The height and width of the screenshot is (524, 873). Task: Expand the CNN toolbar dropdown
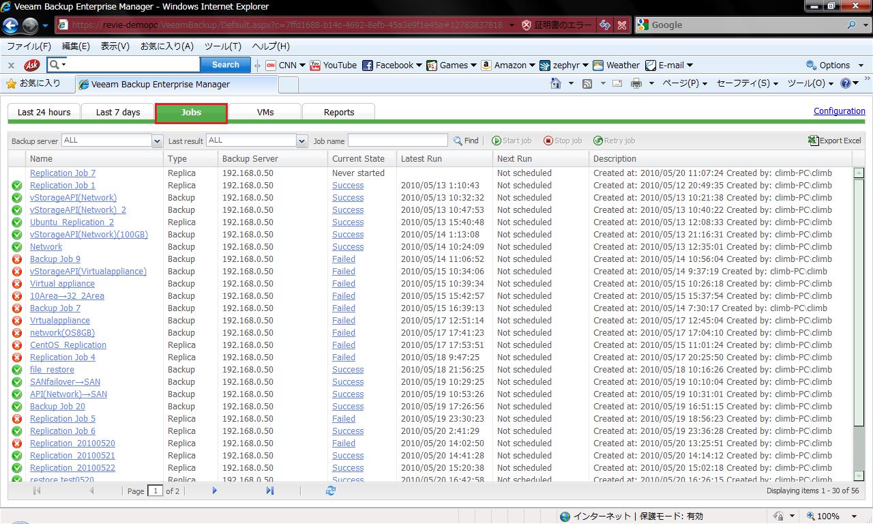tap(302, 65)
